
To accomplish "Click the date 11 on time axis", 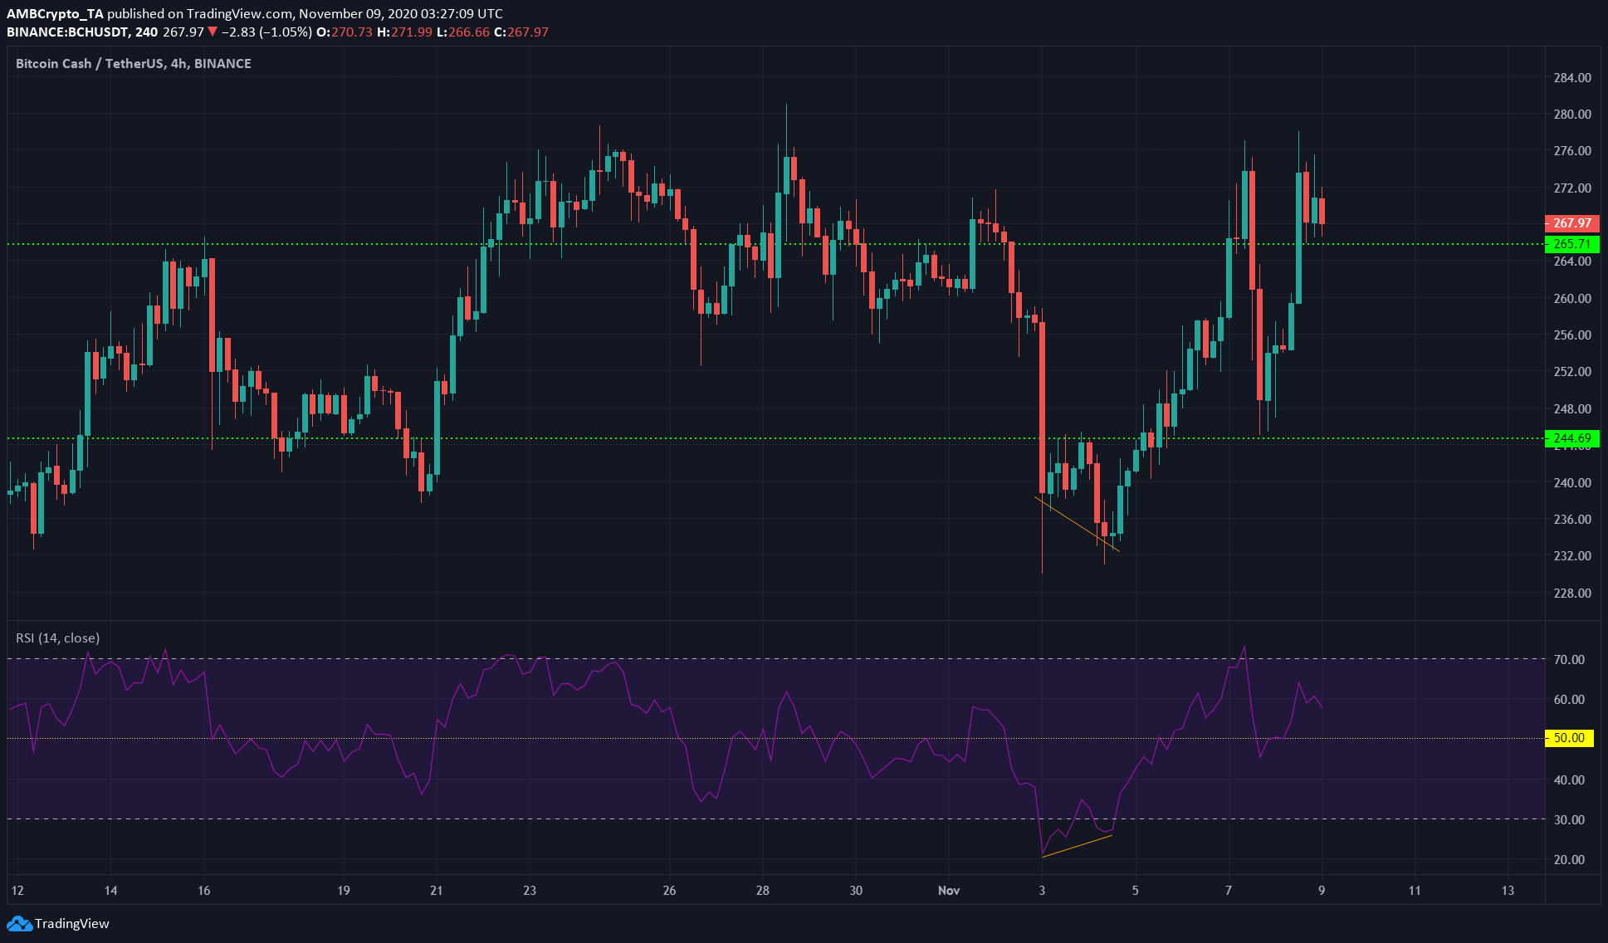I will click(1415, 891).
